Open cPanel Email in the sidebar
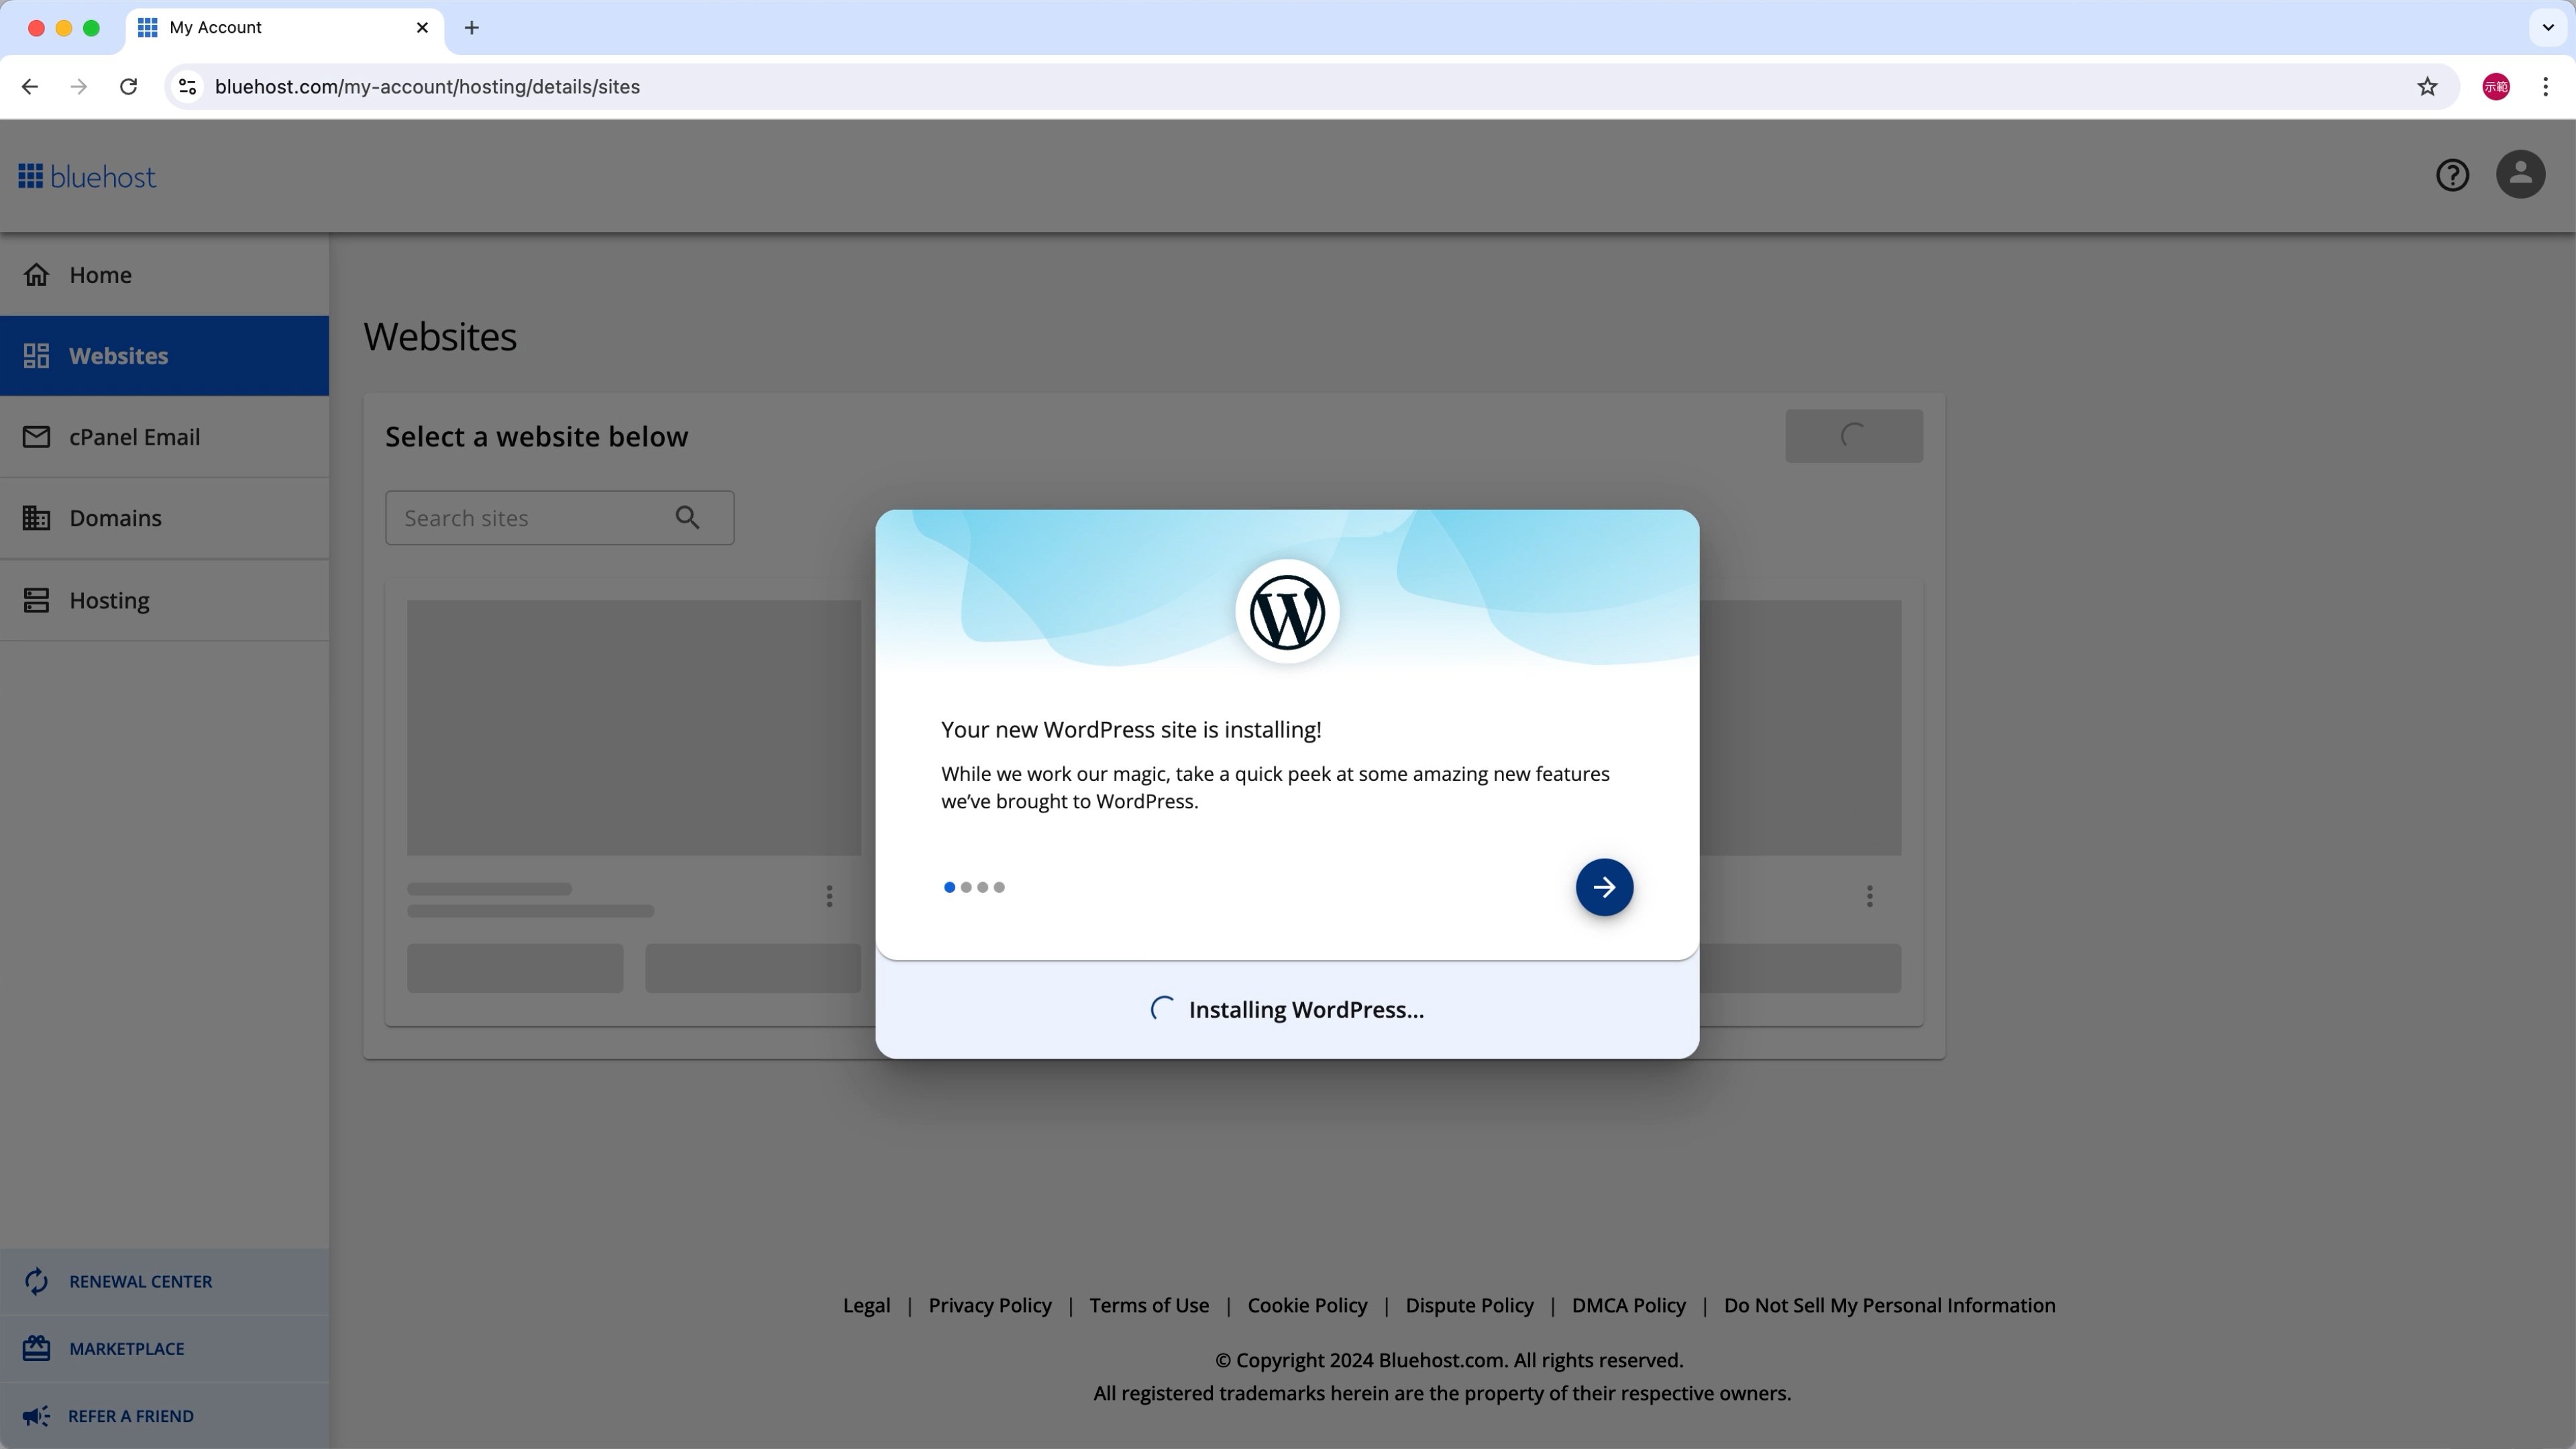 point(164,437)
